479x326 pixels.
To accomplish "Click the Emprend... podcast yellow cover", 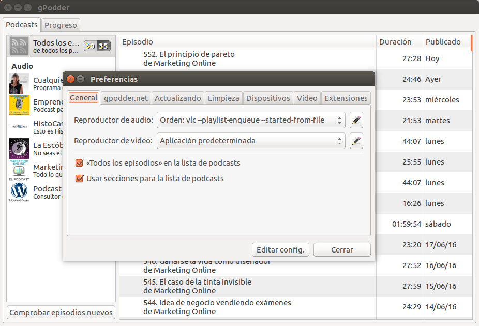I will (x=19, y=105).
